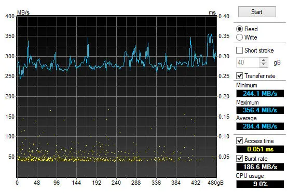Select the Read radio button
Viewport: 287px width, 193px height.
tap(240, 29)
